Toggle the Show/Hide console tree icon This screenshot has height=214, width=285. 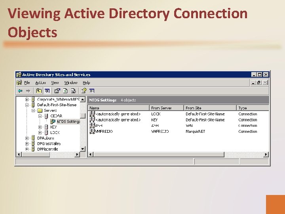[x=47, y=91]
